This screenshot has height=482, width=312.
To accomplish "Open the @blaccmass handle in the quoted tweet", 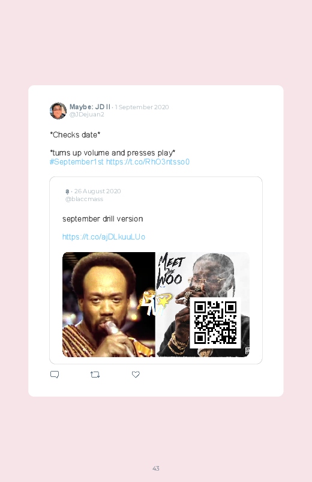I will click(84, 199).
